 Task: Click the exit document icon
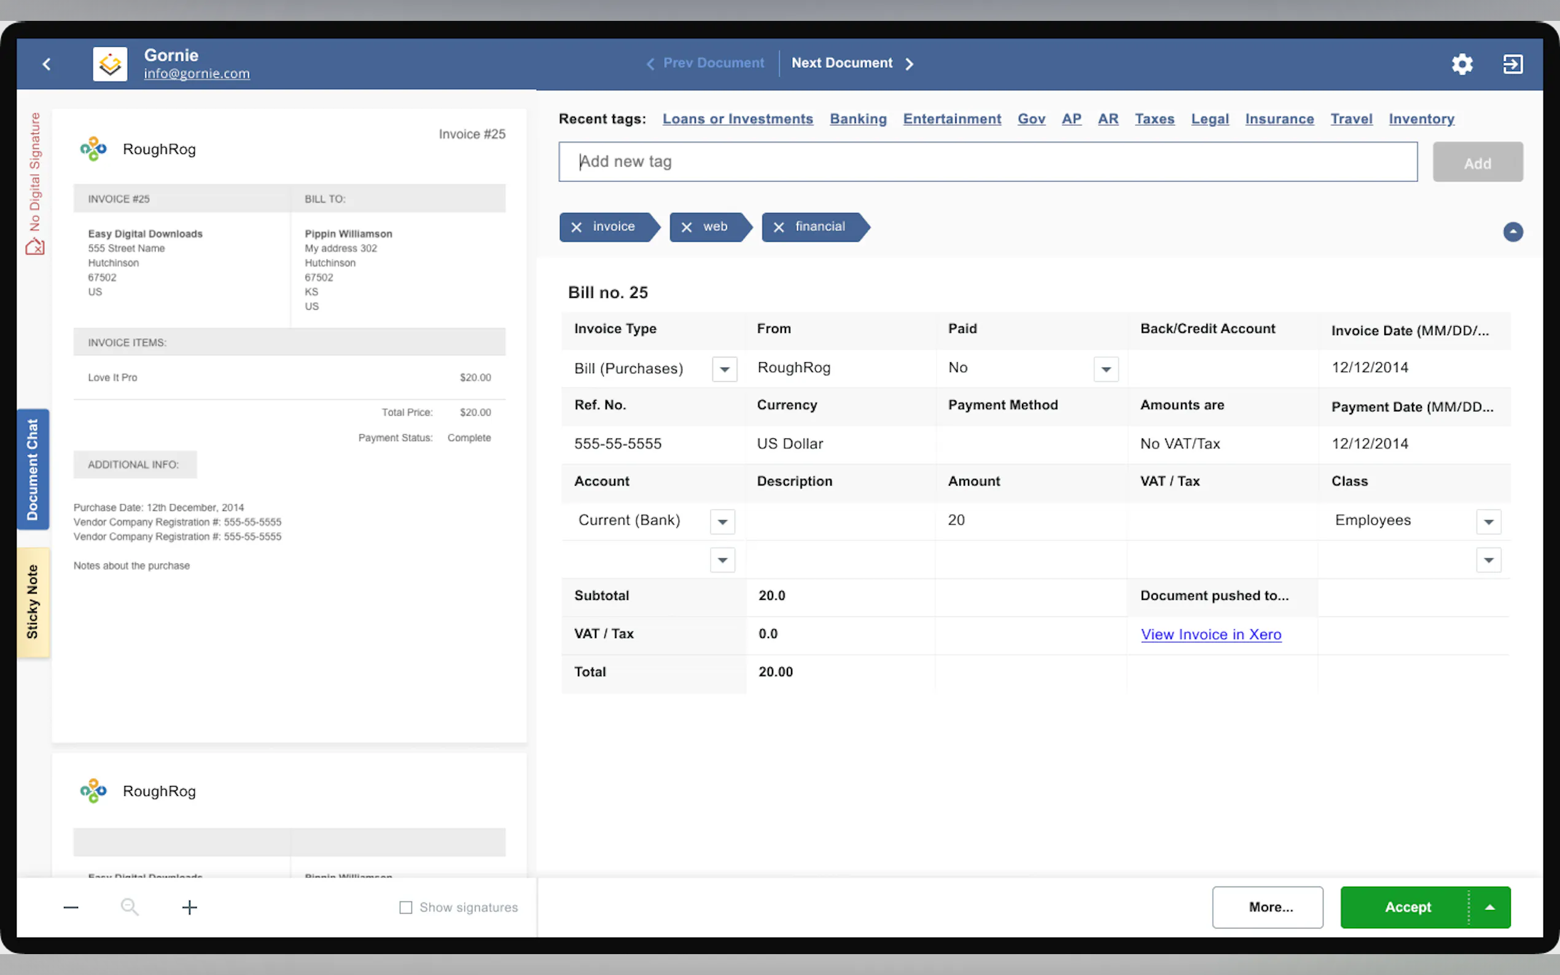(1512, 64)
